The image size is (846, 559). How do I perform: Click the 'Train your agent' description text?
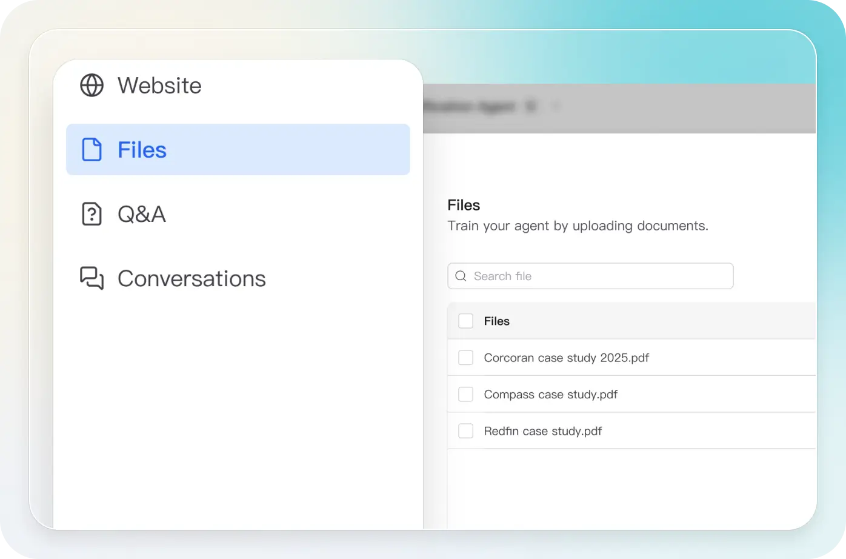pos(578,226)
